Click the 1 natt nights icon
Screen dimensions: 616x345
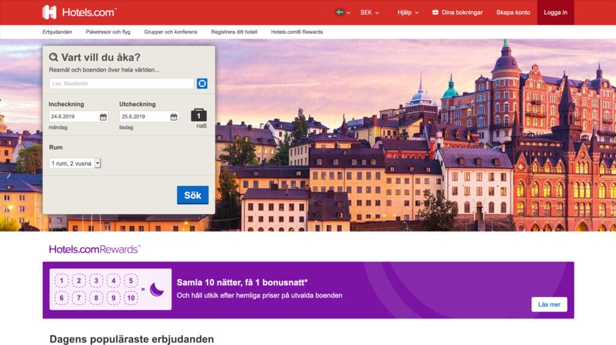tap(199, 115)
